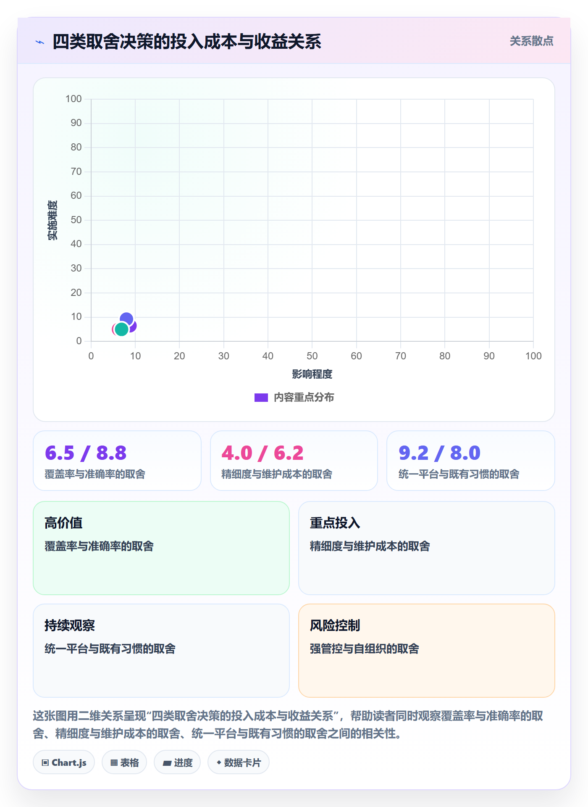
Task: Select the 重点投入 quadrant card
Action: pos(427,548)
